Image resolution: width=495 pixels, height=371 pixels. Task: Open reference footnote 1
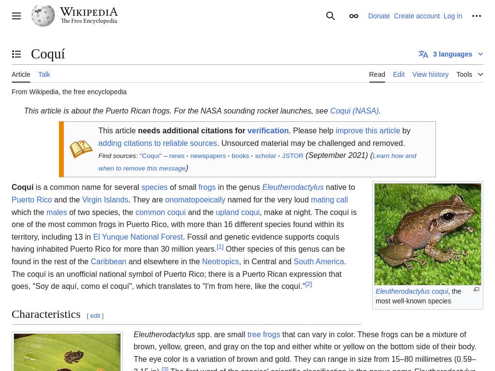click(220, 247)
